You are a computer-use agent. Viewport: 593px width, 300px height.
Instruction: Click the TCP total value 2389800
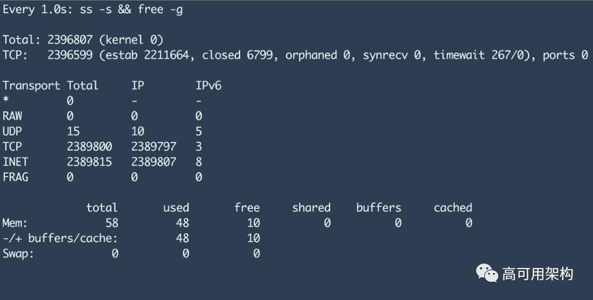89,147
